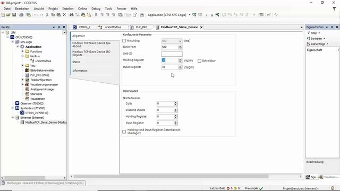
Task: Expand the Functions folder
Action: [x=22, y=51]
